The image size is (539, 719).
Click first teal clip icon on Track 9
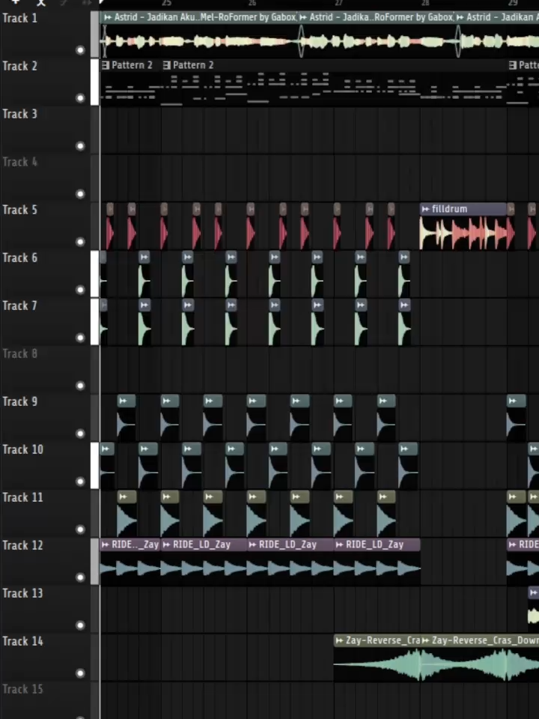coord(122,401)
